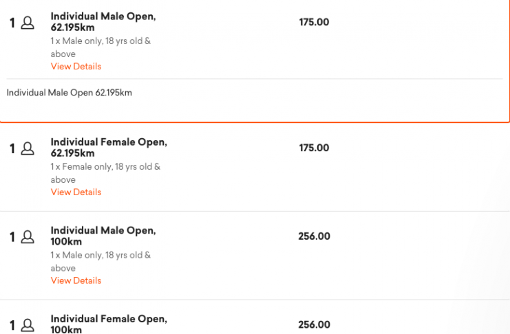The image size is (510, 334).
Task: Click 256.00 price of Male Open 100km
Action: coord(314,236)
